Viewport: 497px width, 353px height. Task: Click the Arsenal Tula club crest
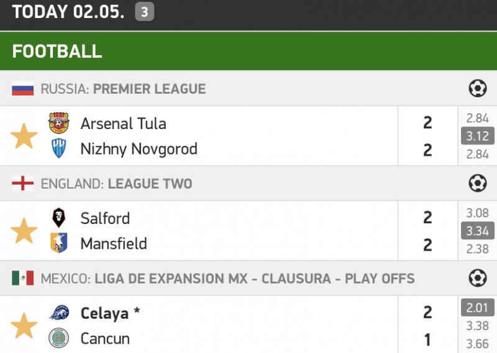[x=59, y=123]
